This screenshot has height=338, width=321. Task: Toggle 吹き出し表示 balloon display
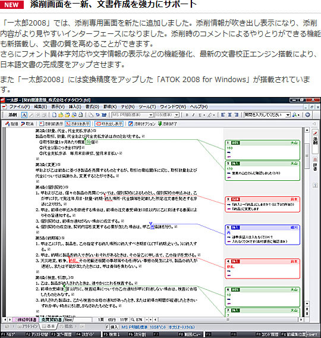tap(109, 124)
